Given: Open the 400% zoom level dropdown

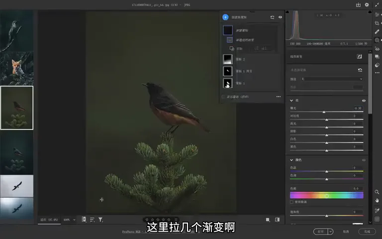Looking at the screenshot, I should [70, 220].
